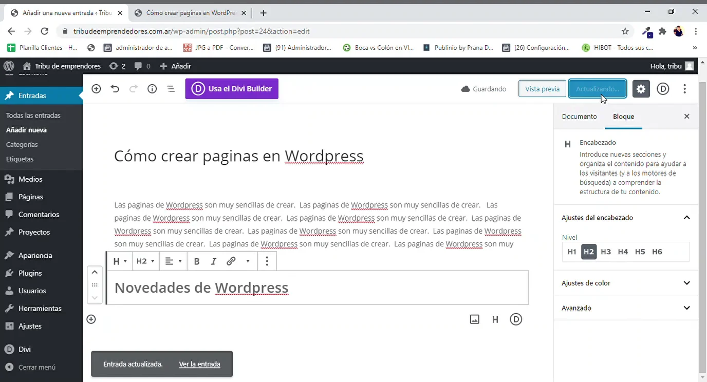Insert heading block shortcut icon
The image size is (707, 382).
[x=495, y=319]
